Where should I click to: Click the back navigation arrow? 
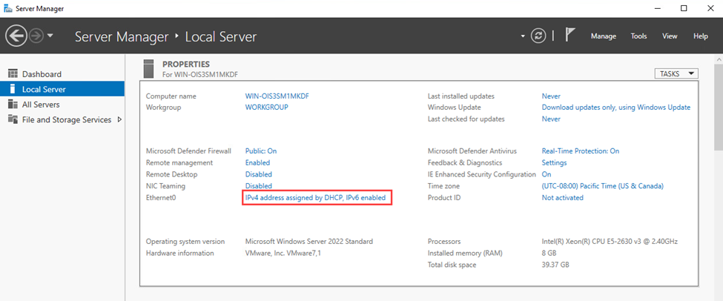pos(16,36)
